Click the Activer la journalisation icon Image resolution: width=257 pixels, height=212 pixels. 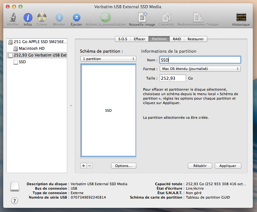105,17
